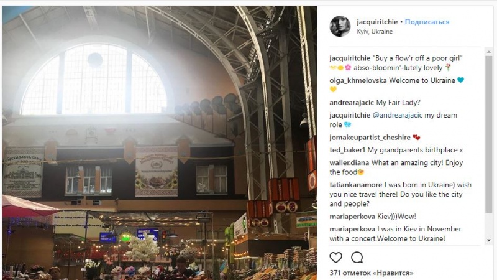497x280 pixels.
Task: Open ted_baker1 commenter profile
Action: pos(347,150)
